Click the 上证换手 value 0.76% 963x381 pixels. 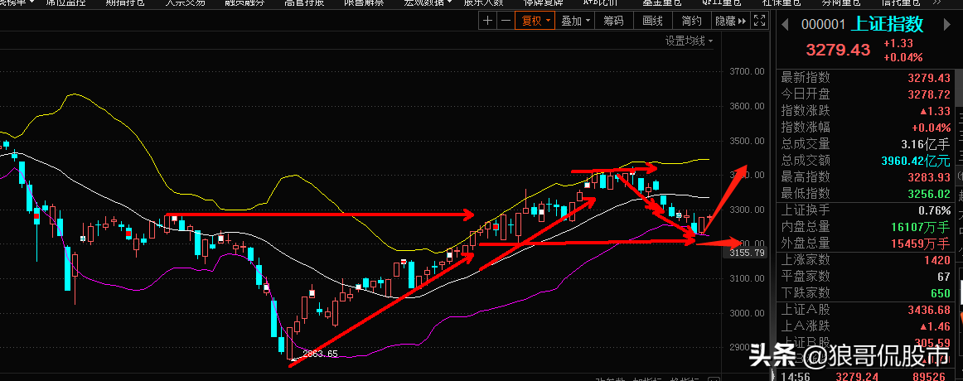(934, 210)
